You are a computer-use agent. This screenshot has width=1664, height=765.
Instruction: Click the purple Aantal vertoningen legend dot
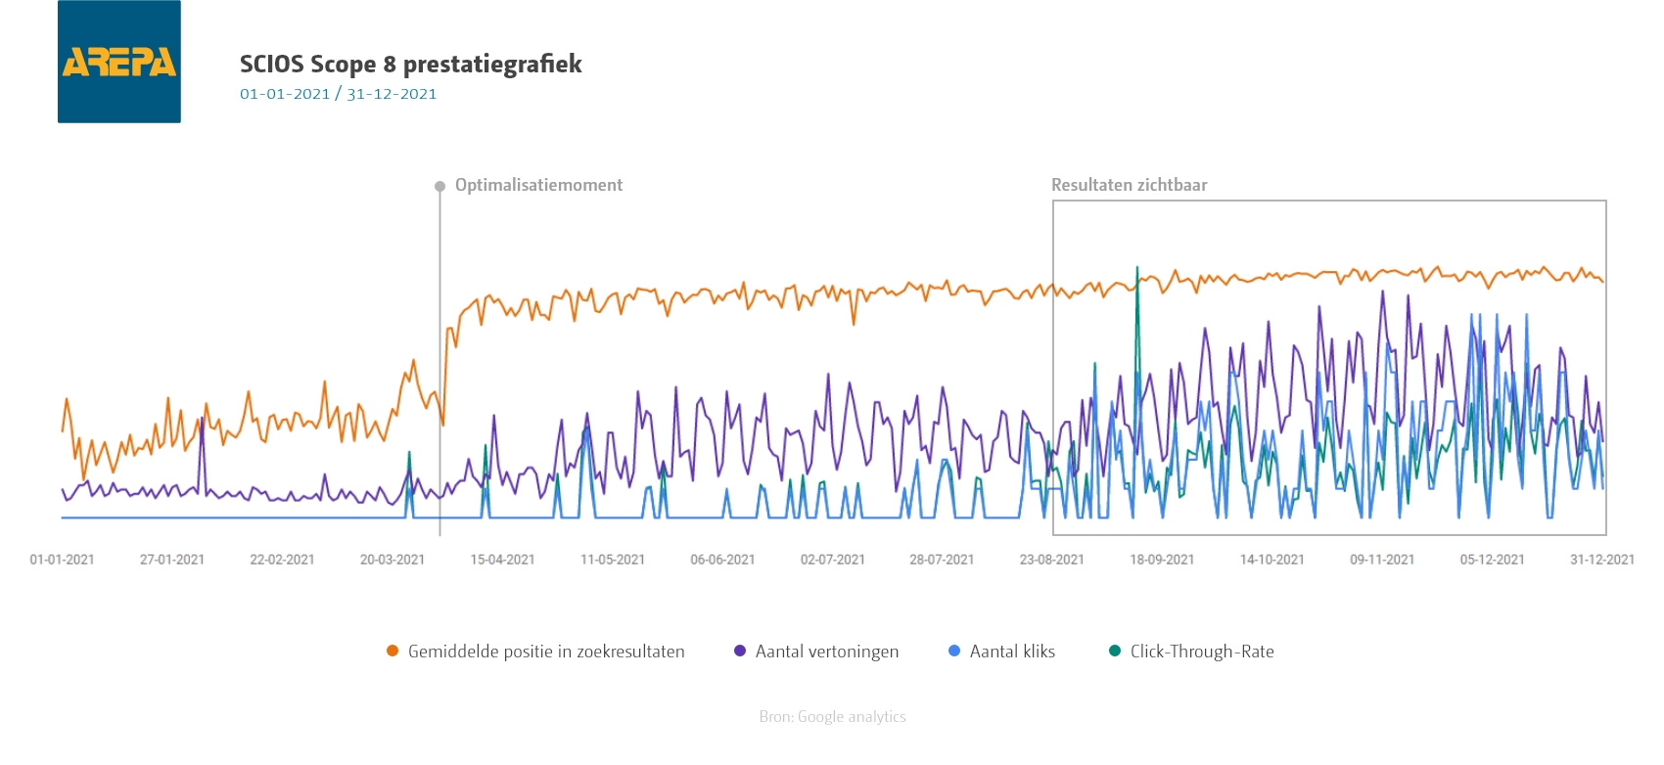[x=740, y=652]
